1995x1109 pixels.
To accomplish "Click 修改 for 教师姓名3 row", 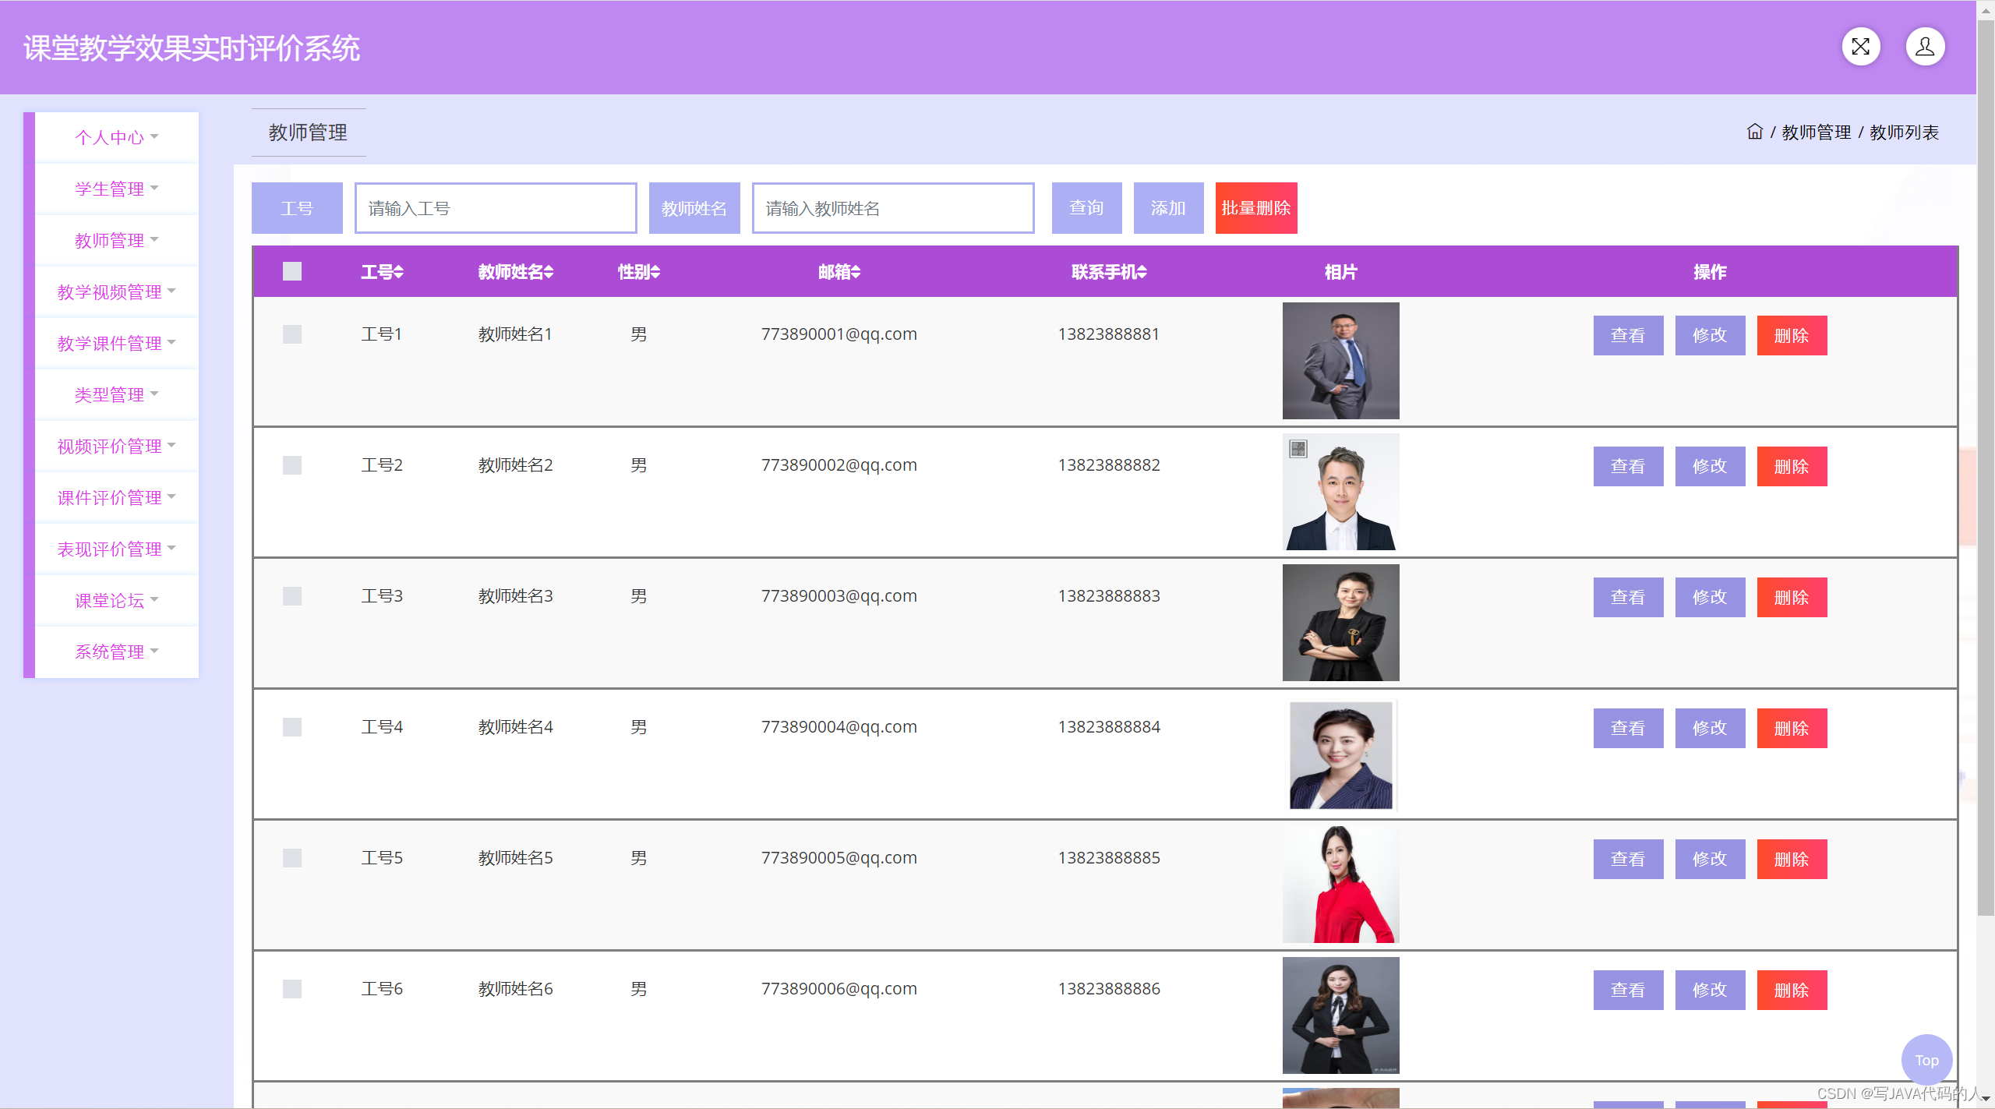I will click(1709, 597).
